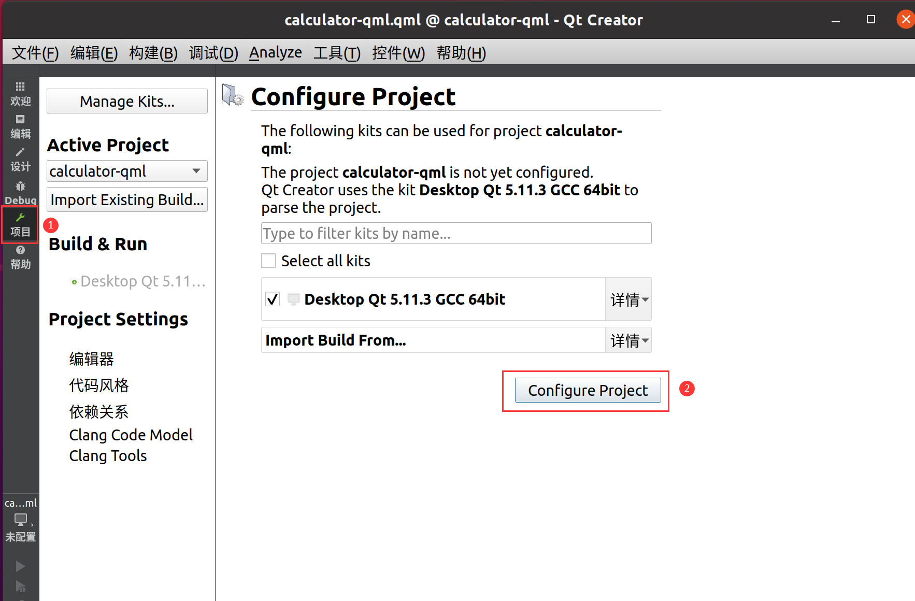
Task: Open Projects (项目) mode
Action: [20, 224]
